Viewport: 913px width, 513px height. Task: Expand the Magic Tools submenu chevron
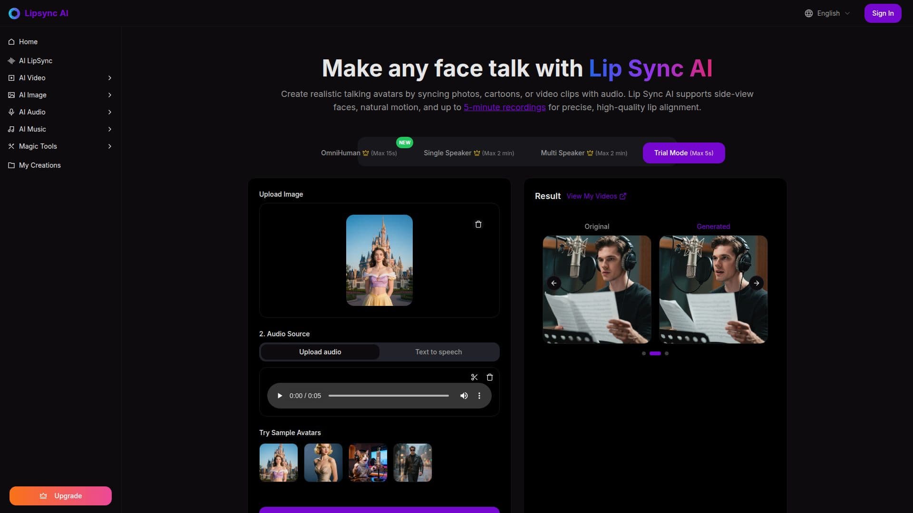tap(110, 146)
